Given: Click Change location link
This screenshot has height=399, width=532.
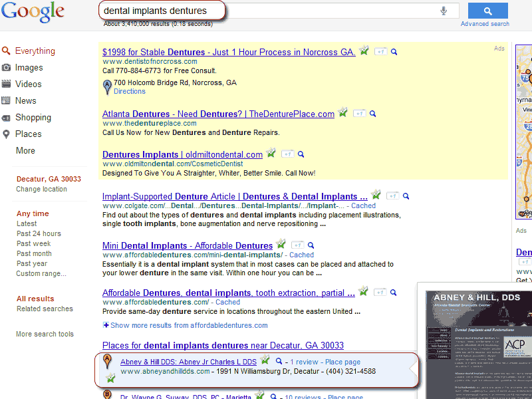Looking at the screenshot, I should coord(41,189).
